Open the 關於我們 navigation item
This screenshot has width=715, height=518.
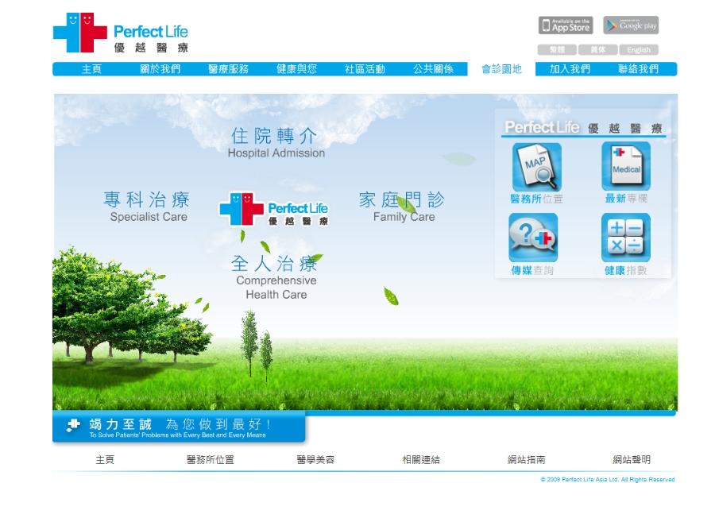point(160,69)
